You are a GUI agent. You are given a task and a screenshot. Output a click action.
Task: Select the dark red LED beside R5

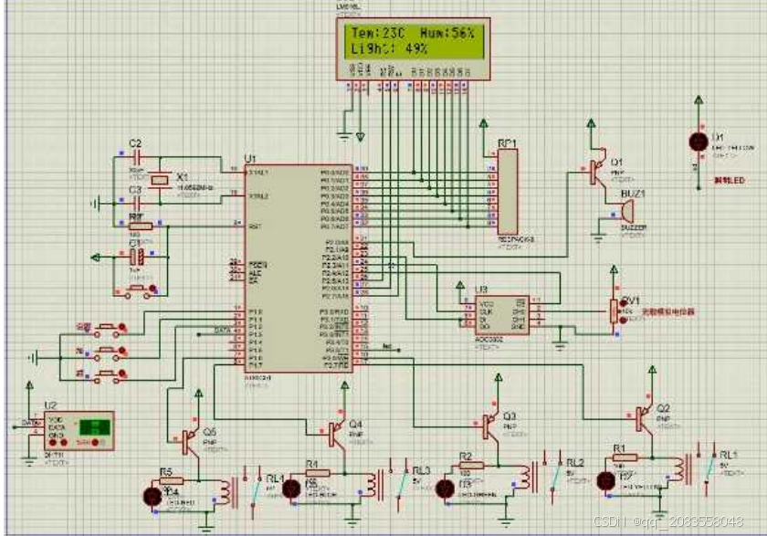(152, 497)
